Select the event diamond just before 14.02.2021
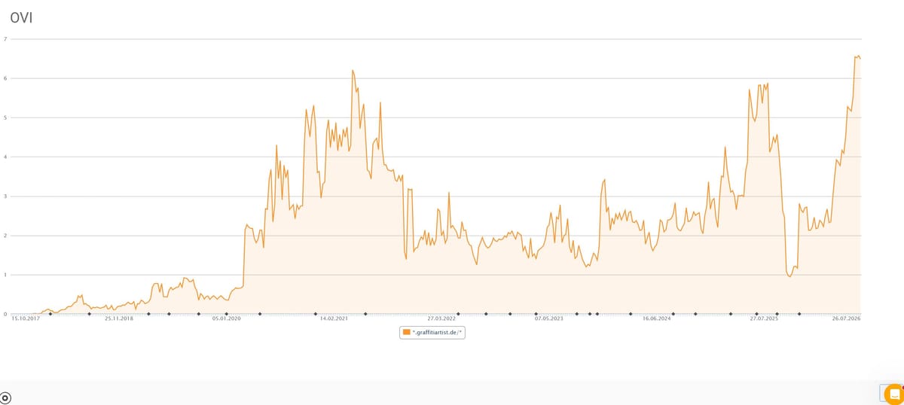 point(316,314)
